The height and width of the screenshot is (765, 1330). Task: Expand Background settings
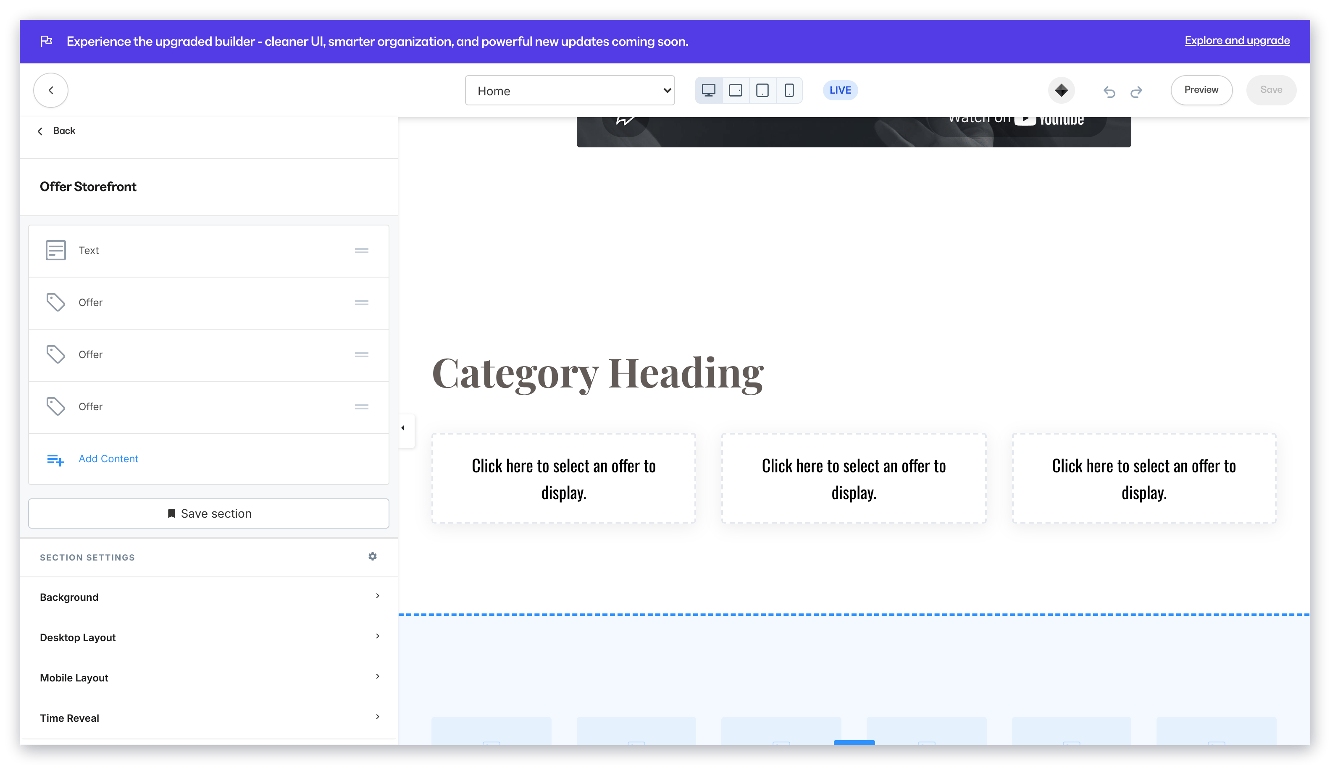[209, 597]
